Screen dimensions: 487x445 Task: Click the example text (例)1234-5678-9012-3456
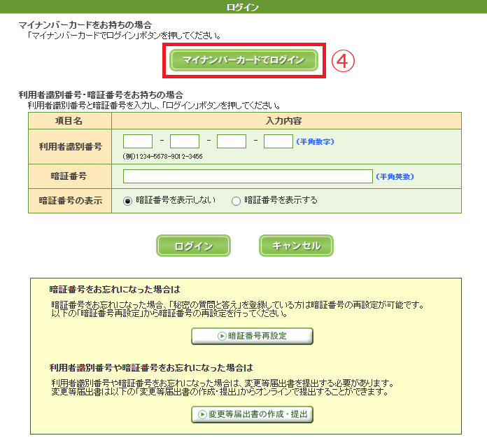162,156
